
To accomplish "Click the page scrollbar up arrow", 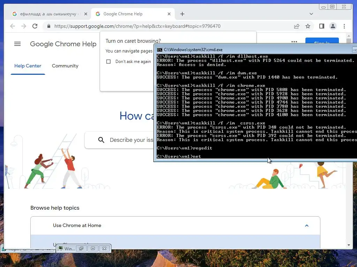I will (x=349, y=36).
